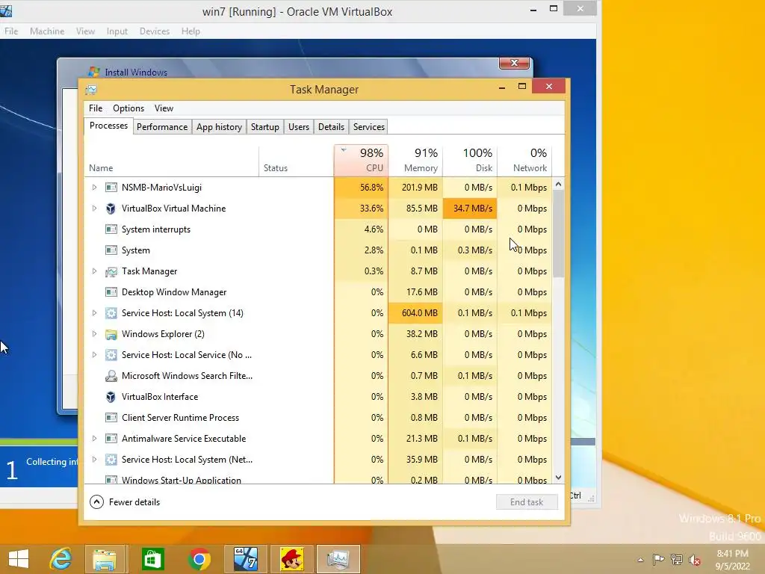Click the VirtualBox Interface cube icon

click(x=111, y=397)
